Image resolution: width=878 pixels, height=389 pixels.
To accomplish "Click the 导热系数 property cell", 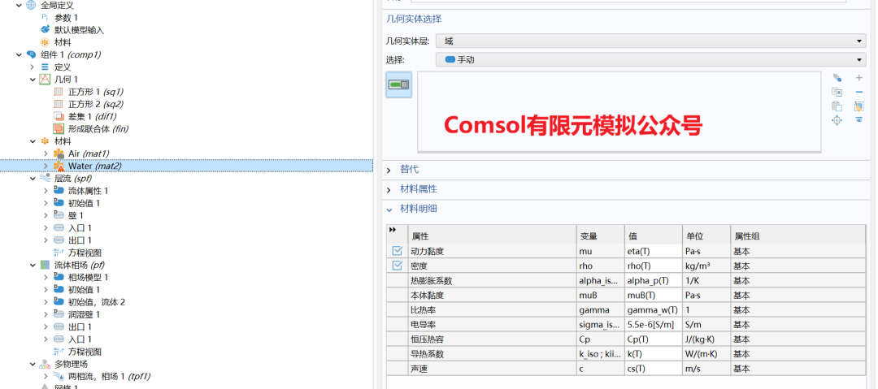I will (x=492, y=354).
